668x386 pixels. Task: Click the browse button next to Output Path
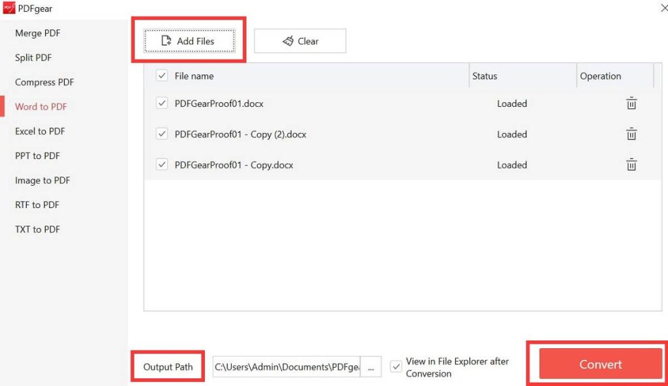[371, 366]
